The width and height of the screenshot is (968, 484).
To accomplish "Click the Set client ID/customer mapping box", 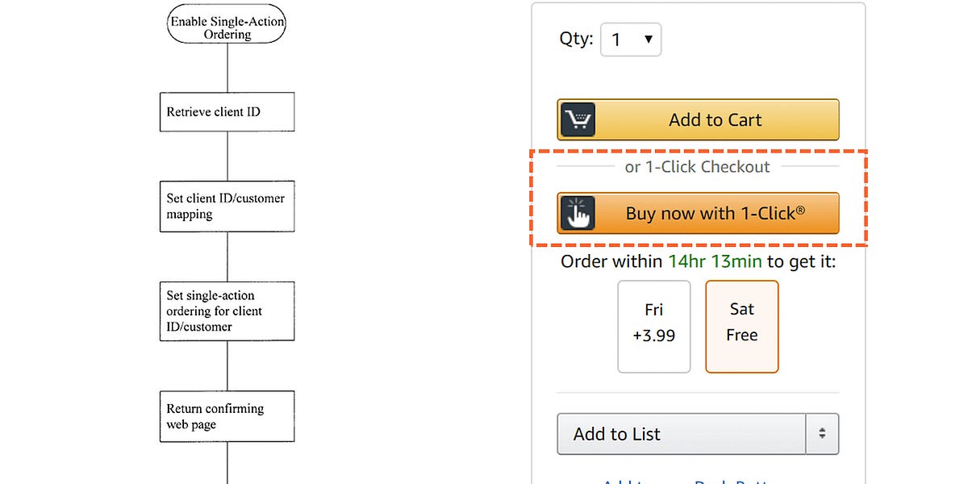I will point(227,206).
